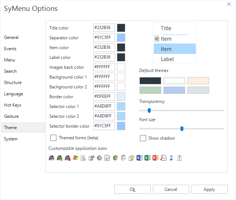Choose the green default theme
The image size is (236, 200).
click(x=150, y=90)
